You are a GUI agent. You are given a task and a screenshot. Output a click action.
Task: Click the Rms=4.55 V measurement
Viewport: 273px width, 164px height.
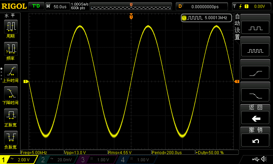tap(130, 152)
